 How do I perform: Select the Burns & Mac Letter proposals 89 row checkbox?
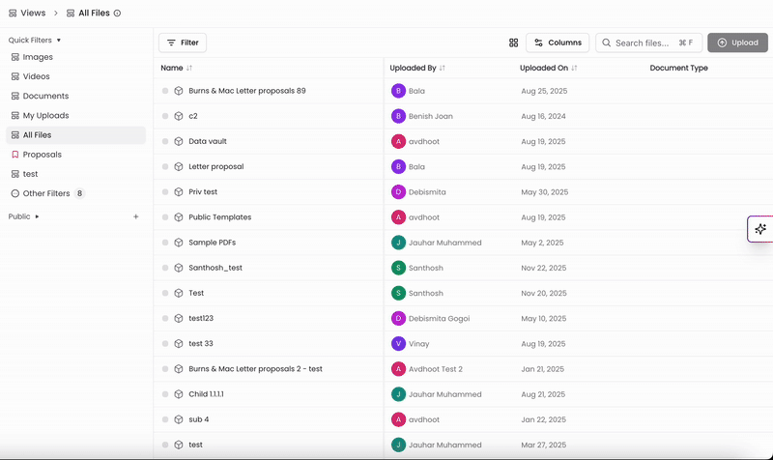pos(165,91)
